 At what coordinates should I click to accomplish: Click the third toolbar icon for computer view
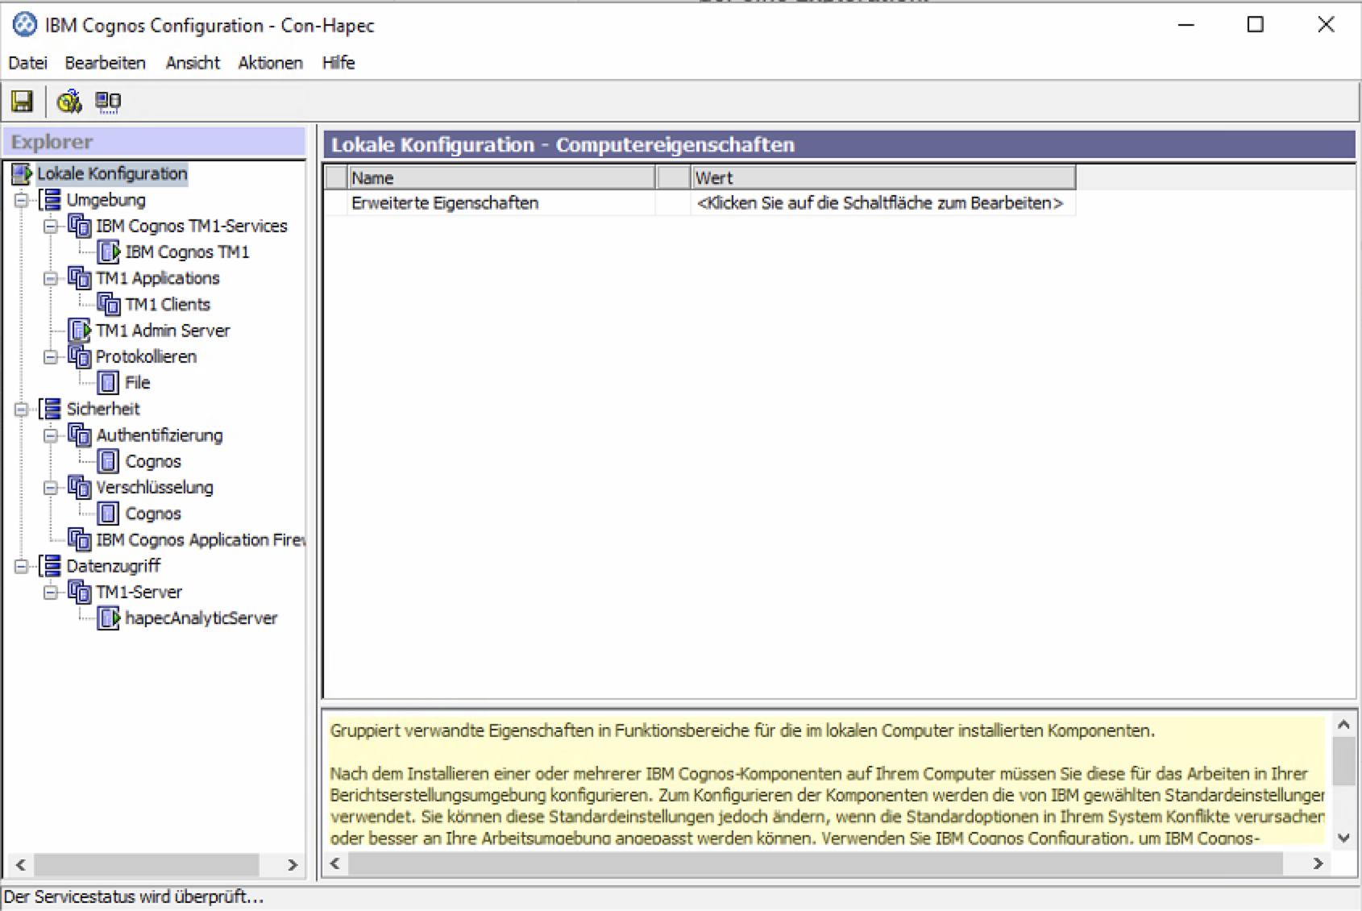108,102
